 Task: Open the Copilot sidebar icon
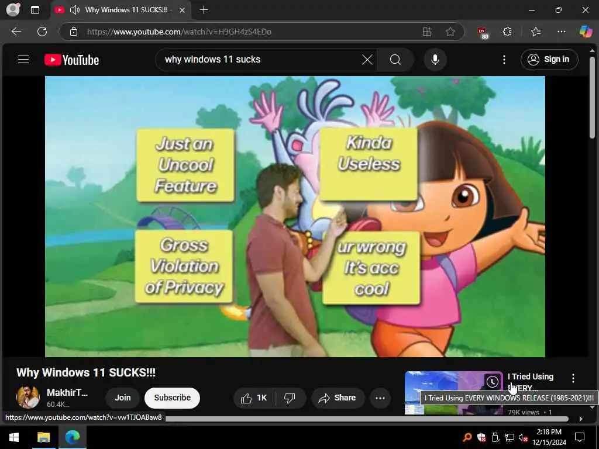[586, 32]
